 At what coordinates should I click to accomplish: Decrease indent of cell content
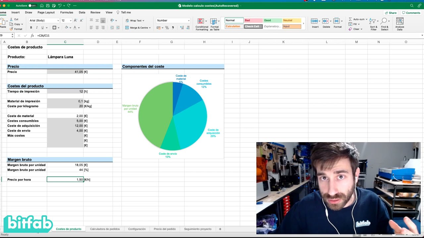[112, 28]
